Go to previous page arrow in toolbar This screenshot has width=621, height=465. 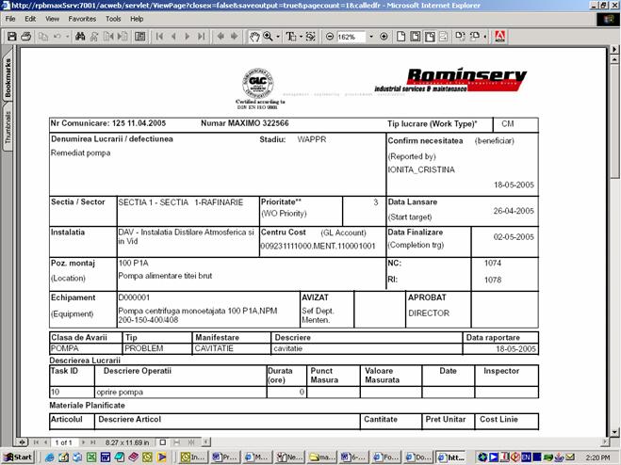173,37
